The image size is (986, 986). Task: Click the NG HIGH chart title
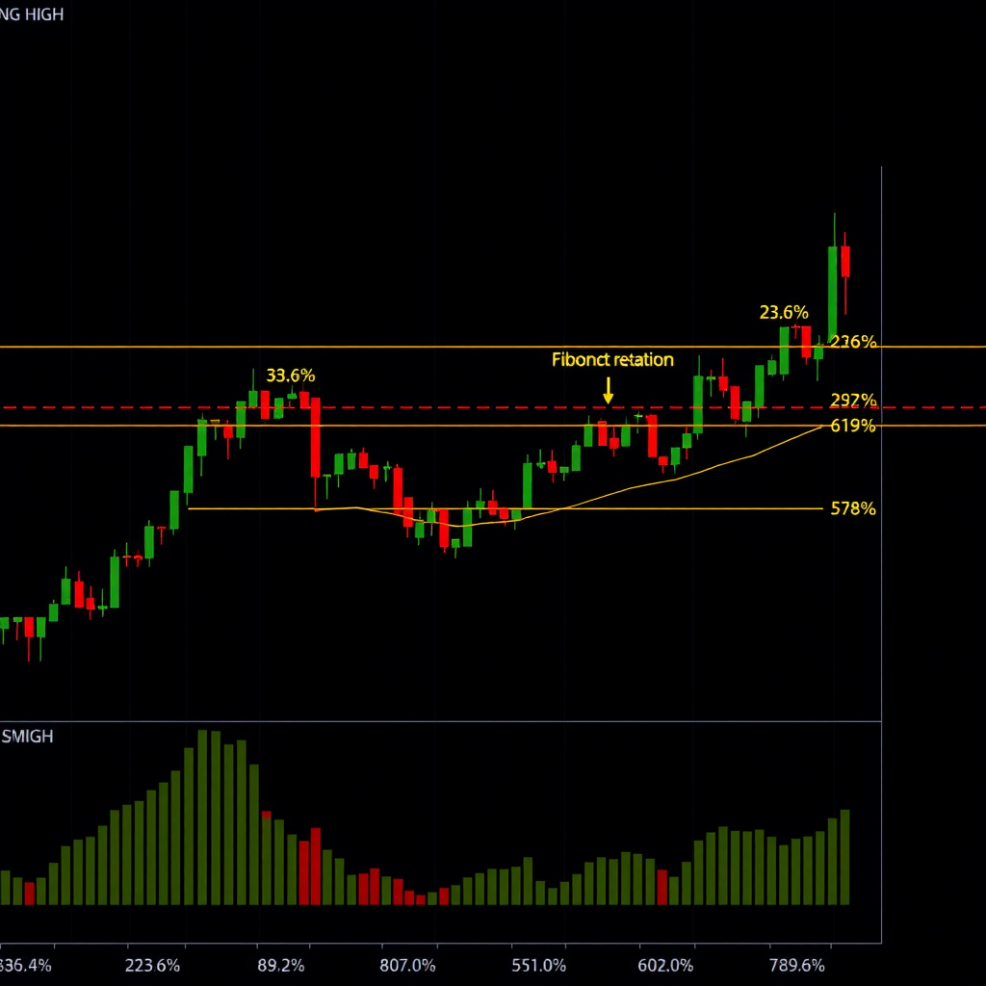pos(32,15)
